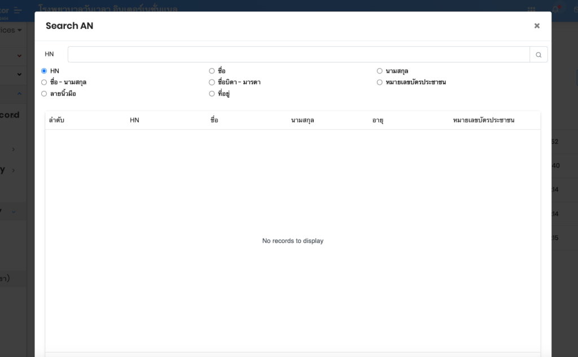Close the Search AN dialog

coord(537,25)
